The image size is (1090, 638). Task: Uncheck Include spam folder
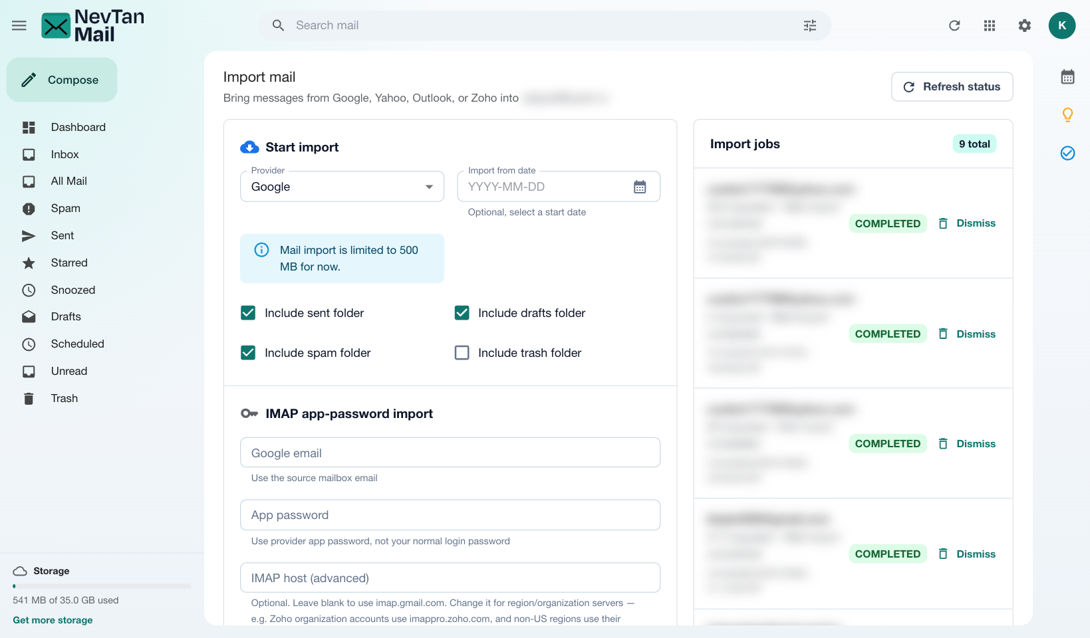click(248, 353)
